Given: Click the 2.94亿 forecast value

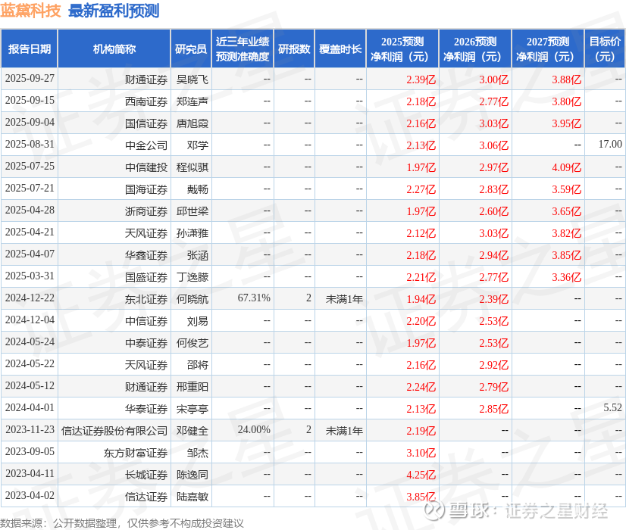Looking at the screenshot, I should 494,255.
